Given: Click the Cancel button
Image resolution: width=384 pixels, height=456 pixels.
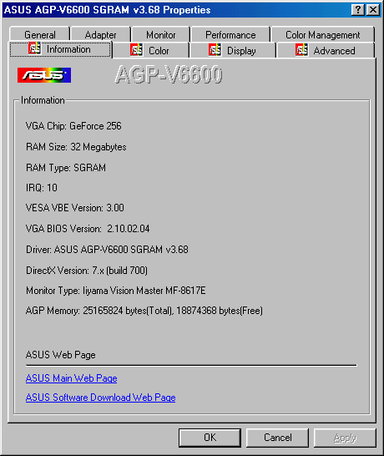Looking at the screenshot, I should pyautogui.click(x=278, y=438).
